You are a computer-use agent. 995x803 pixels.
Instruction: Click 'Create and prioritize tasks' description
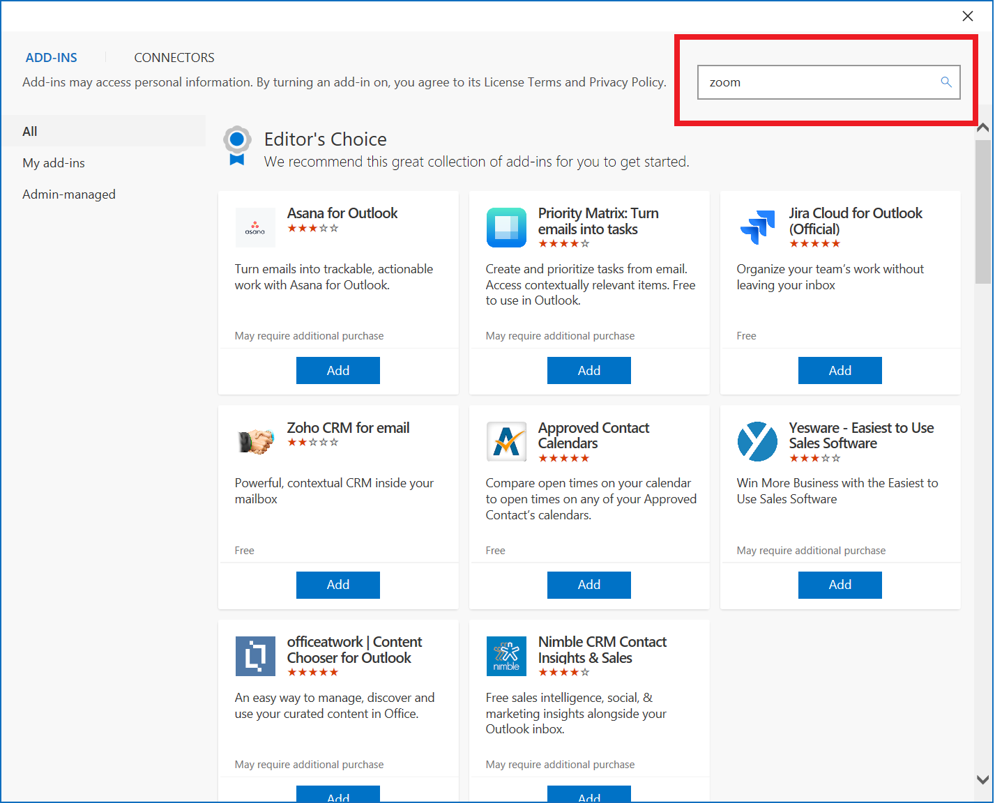pos(591,285)
